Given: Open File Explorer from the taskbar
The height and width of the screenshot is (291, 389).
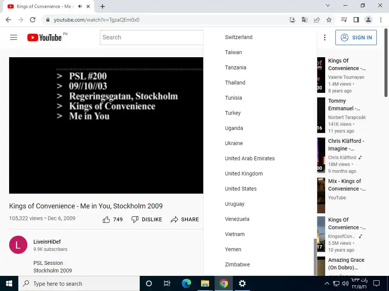Looking at the screenshot, I should coord(205,283).
